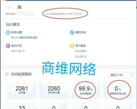Select the card showing 33
The width and height of the screenshot is (137, 109).
[x=22, y=106]
